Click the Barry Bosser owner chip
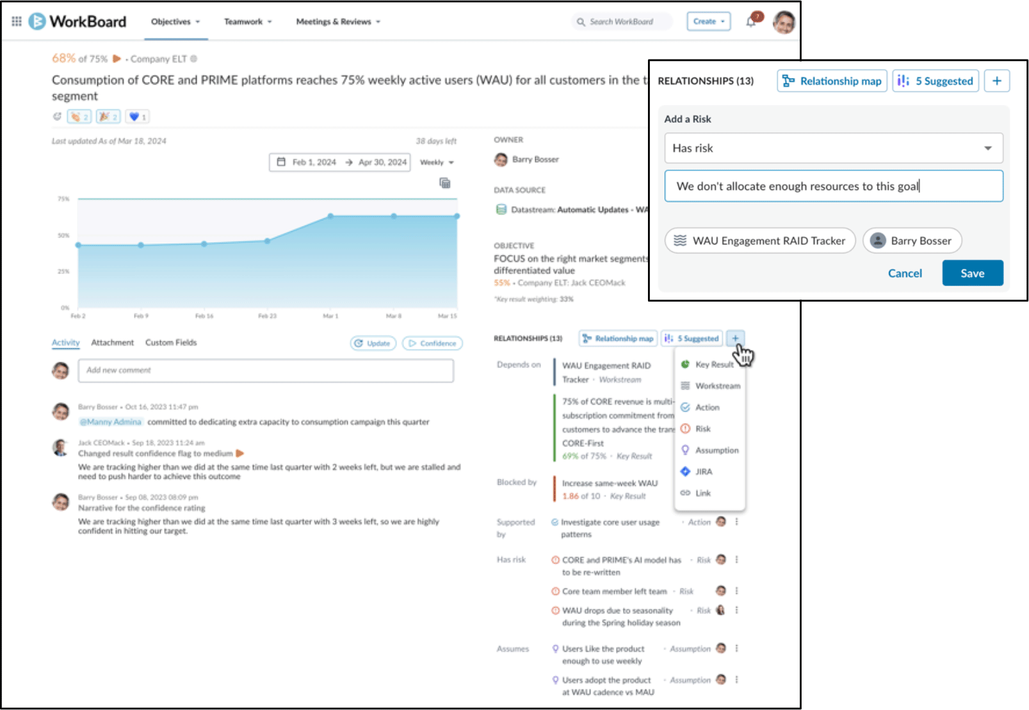Viewport: 1029px width, 710px height. 912,241
